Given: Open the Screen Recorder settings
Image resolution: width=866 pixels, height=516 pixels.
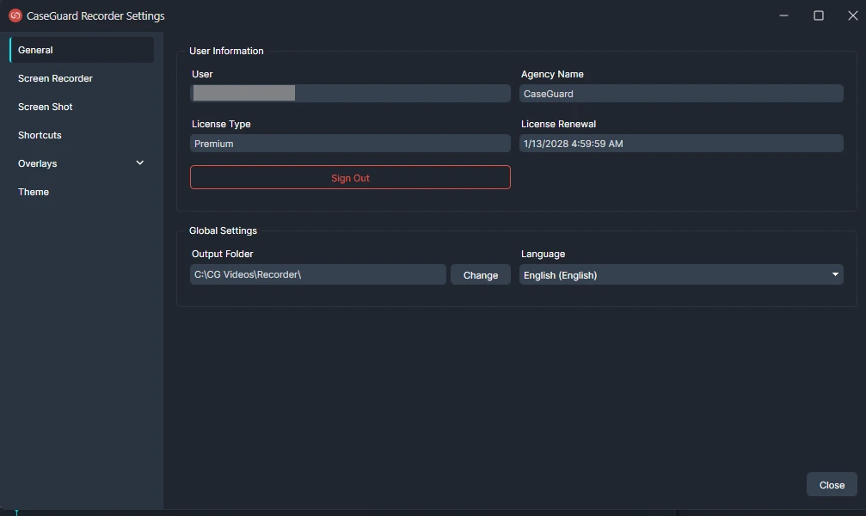Looking at the screenshot, I should point(82,78).
